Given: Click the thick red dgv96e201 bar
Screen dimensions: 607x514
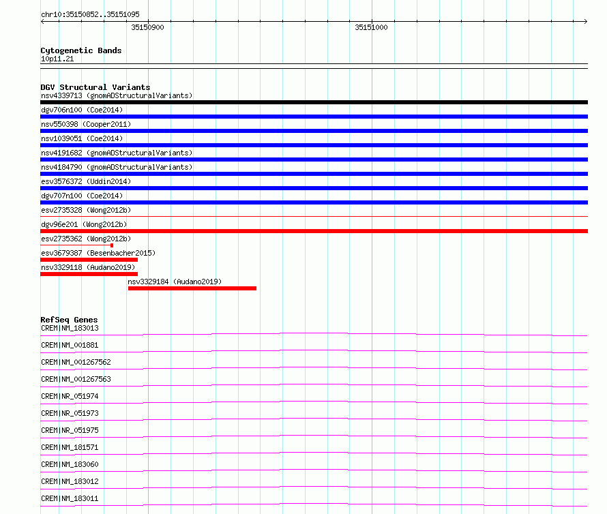Looking at the screenshot, I should pos(314,231).
